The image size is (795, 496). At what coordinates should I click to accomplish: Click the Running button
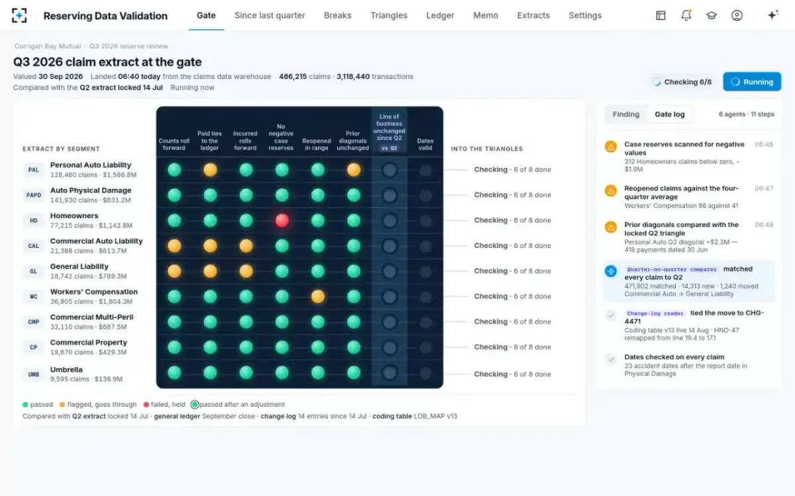(752, 82)
